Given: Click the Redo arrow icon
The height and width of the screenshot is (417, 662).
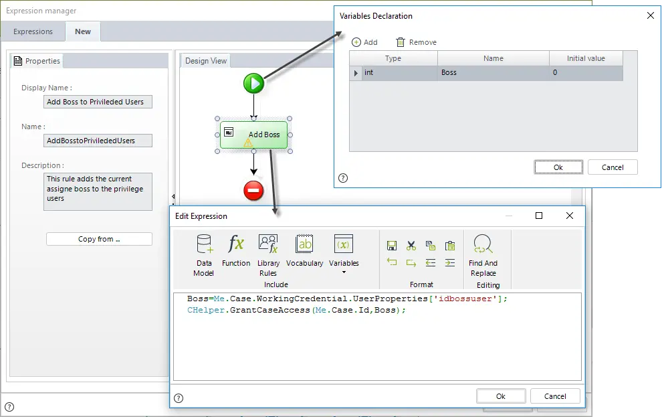Looking at the screenshot, I should pos(411,262).
